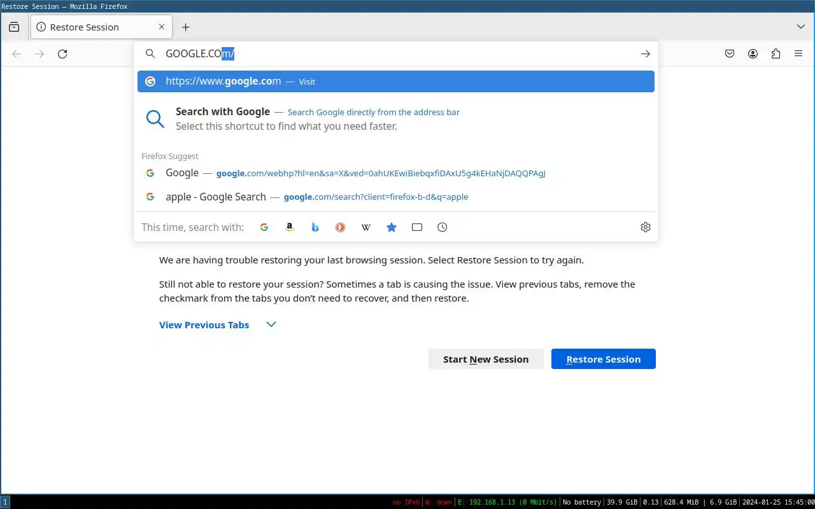
Task: Search this time with Bing icon
Action: [x=315, y=227]
